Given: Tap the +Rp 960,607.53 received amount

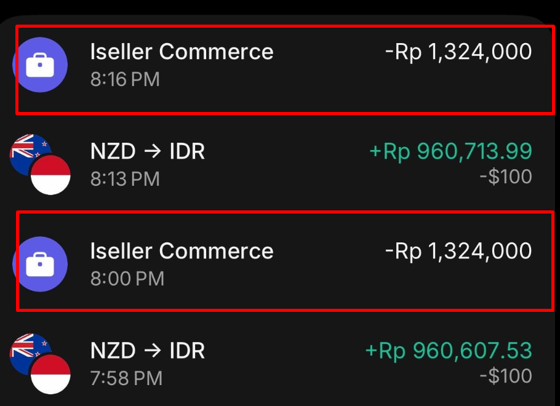Looking at the screenshot, I should [449, 351].
